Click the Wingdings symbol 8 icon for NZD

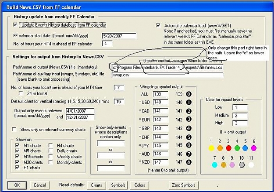189,162
